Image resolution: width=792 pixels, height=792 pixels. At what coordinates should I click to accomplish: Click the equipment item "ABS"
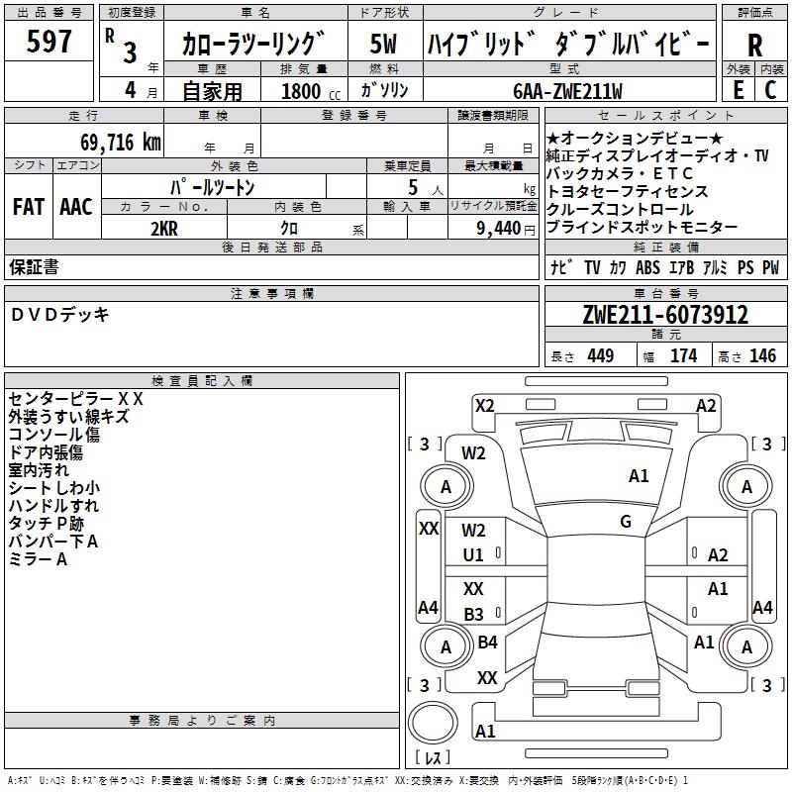coord(647,267)
